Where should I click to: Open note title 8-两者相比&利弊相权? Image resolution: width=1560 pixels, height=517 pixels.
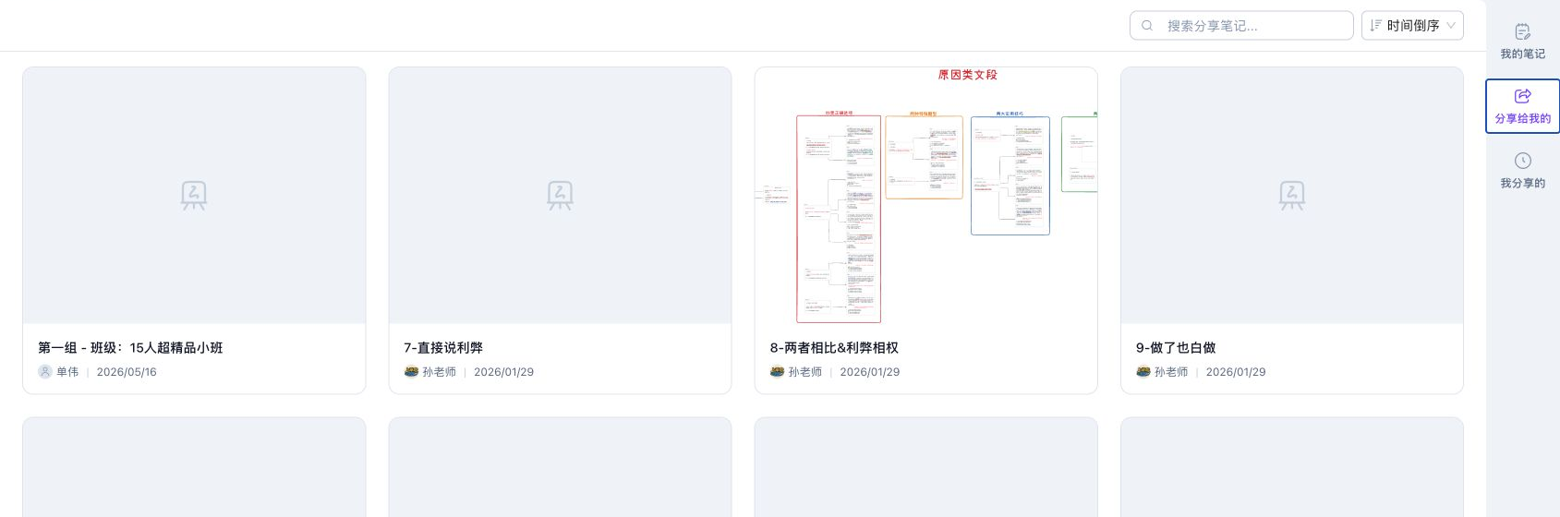point(834,348)
